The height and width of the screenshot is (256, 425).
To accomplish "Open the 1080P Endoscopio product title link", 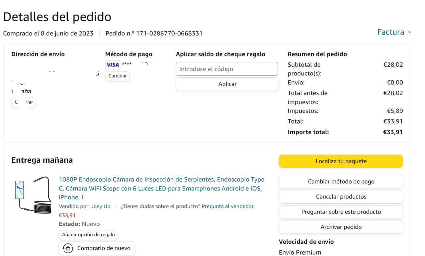I will pos(161,188).
